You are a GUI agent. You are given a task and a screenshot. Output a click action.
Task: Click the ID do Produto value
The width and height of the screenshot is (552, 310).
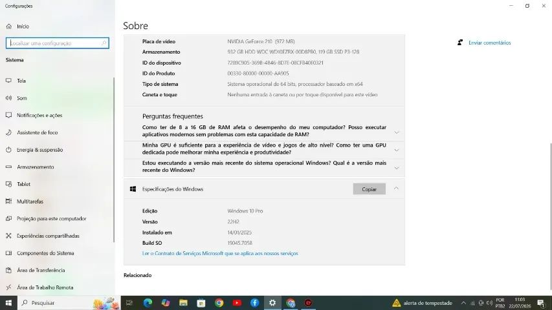(258, 74)
